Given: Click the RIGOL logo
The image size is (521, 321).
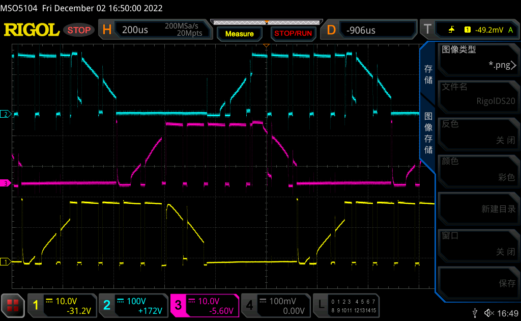Looking at the screenshot, I should (x=32, y=30).
